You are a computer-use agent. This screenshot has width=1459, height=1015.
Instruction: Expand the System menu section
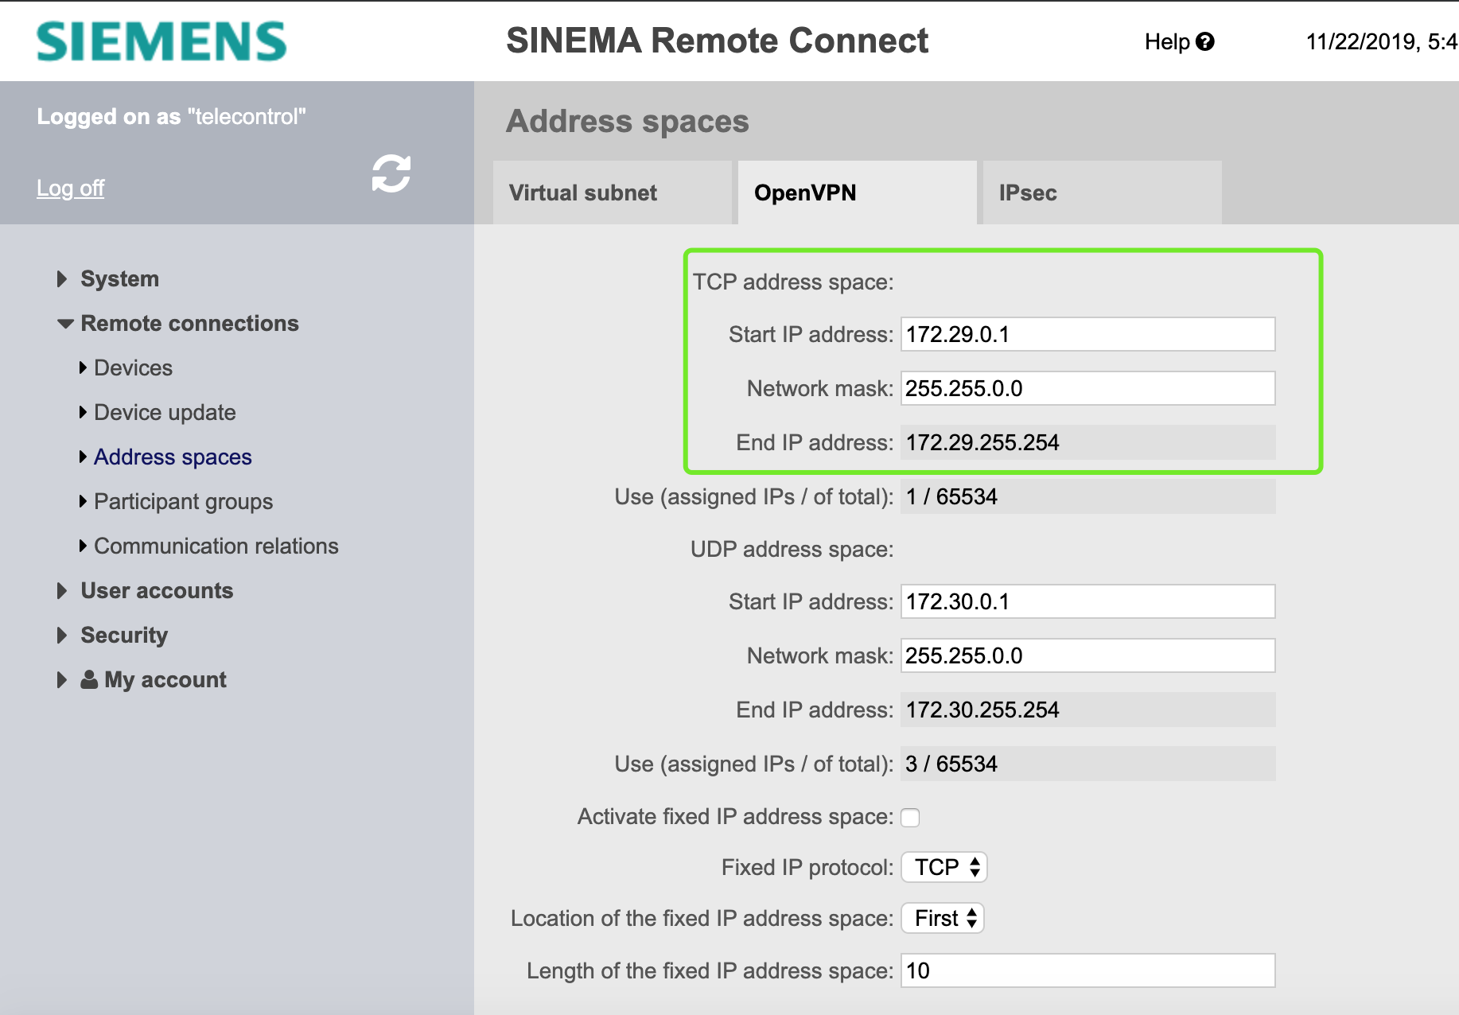(119, 278)
